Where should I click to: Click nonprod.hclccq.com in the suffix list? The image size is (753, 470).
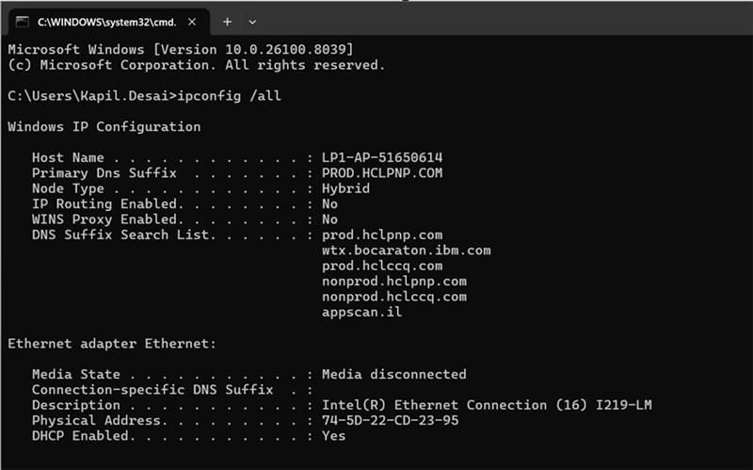(393, 297)
